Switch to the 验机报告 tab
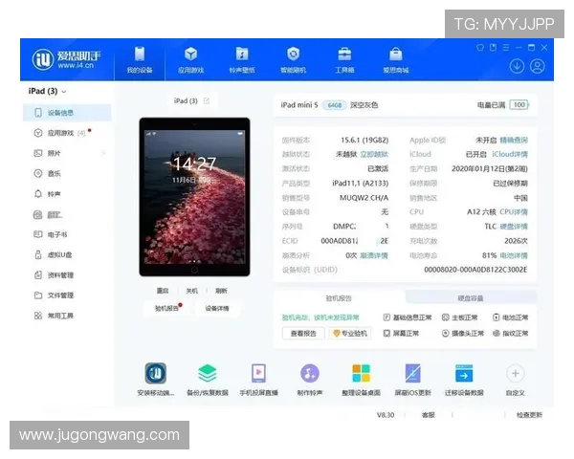 click(x=339, y=298)
